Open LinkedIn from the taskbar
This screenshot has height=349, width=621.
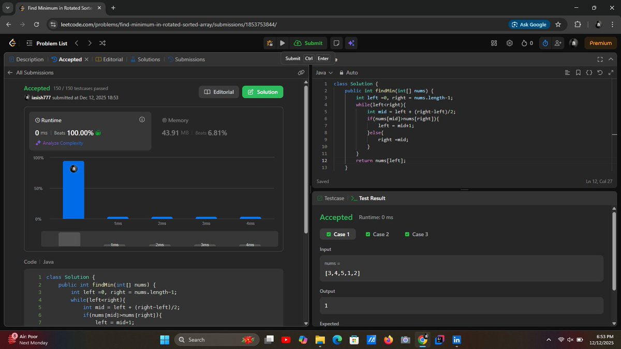point(456,340)
